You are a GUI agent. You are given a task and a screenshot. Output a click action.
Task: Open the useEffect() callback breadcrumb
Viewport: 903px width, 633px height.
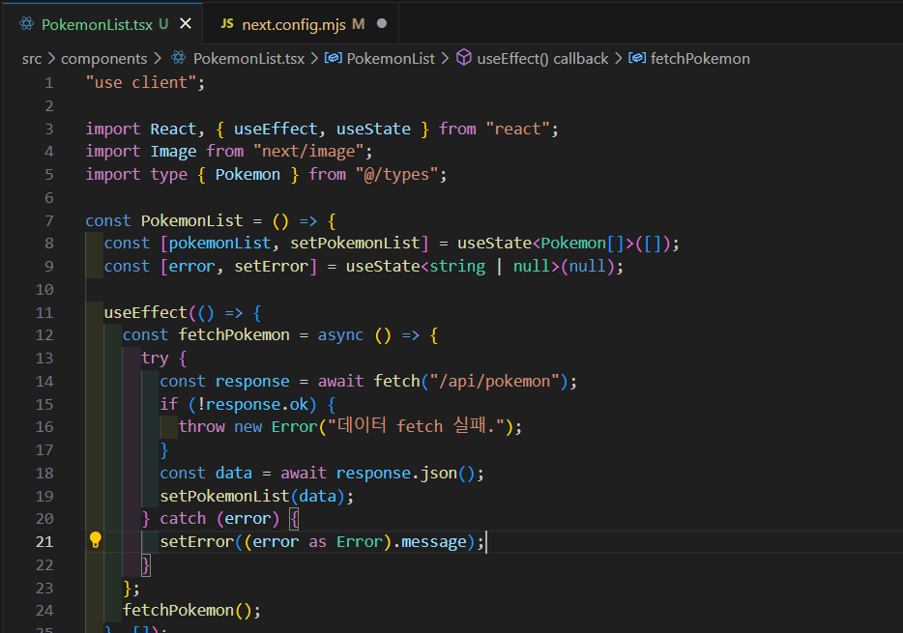click(x=542, y=59)
